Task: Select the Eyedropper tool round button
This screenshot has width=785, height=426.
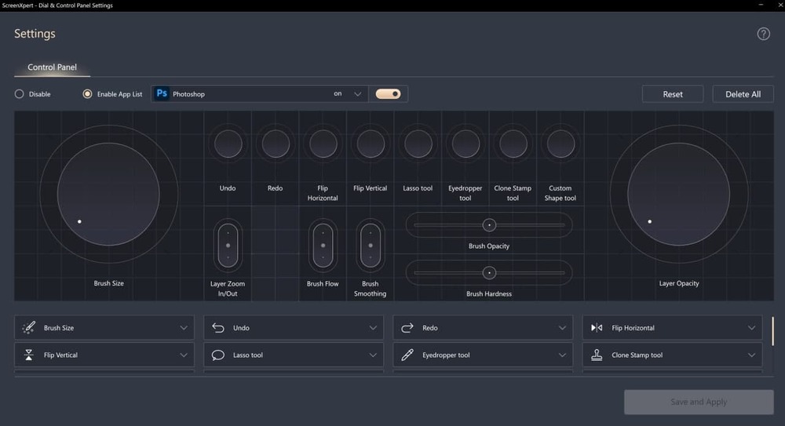Action: click(466, 144)
